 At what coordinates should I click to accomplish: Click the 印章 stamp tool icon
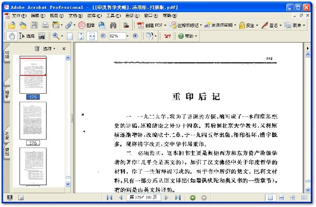86,25
